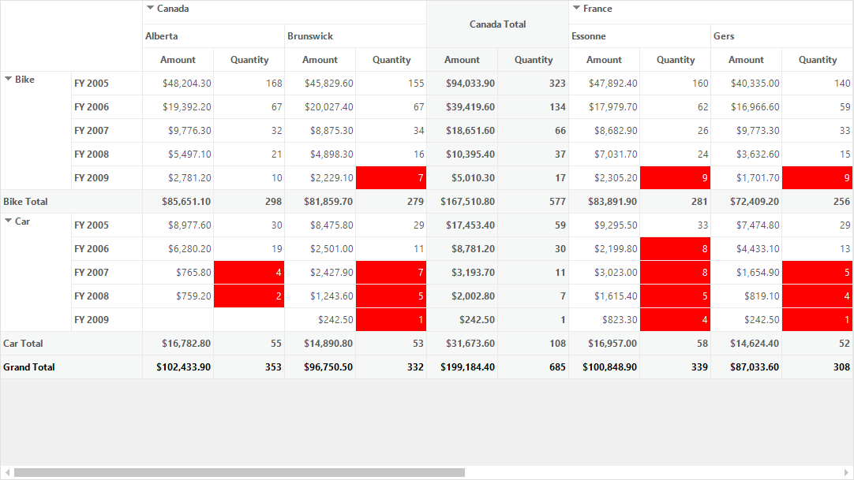The height and width of the screenshot is (480, 854).
Task: Select the Grand Total row header
Action: 71,367
